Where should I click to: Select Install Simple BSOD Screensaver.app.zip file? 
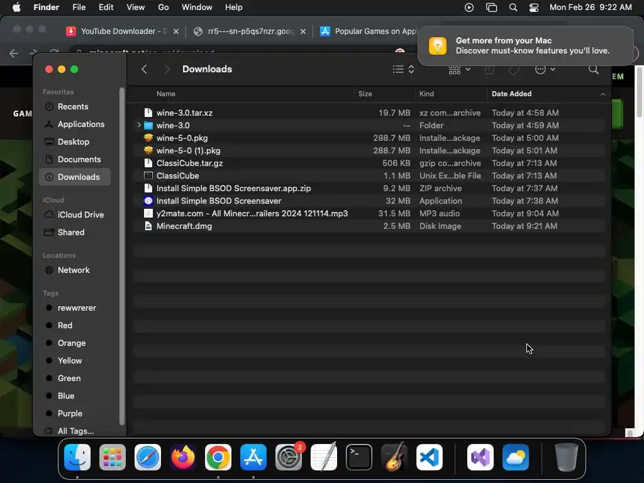click(x=369, y=188)
